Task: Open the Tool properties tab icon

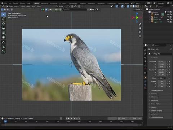Action: click(x=145, y=50)
